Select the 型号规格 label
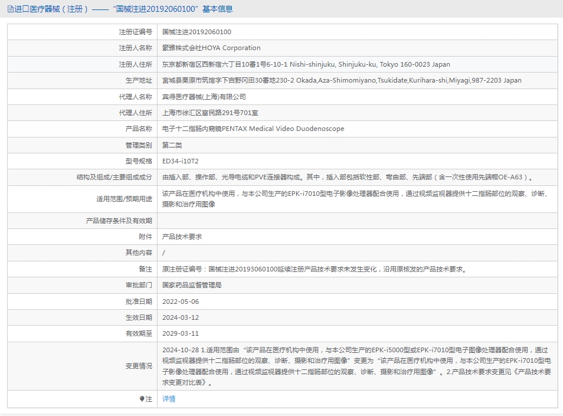The image size is (563, 416). (x=139, y=161)
